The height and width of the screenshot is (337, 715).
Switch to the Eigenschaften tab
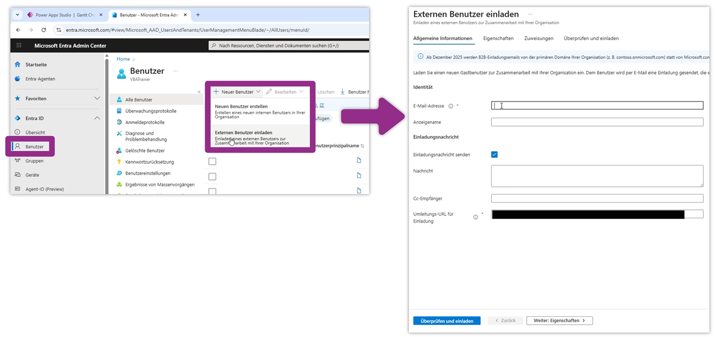click(498, 38)
